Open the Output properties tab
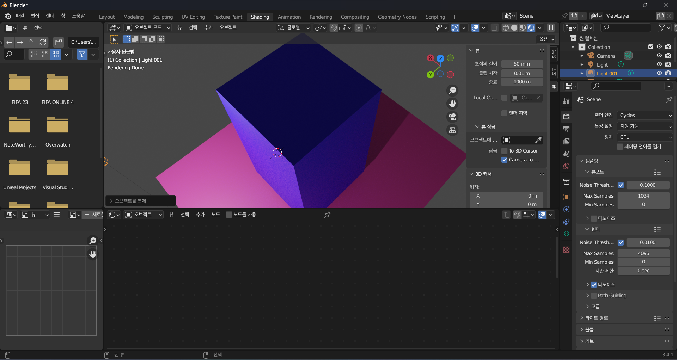The height and width of the screenshot is (360, 677). [566, 129]
